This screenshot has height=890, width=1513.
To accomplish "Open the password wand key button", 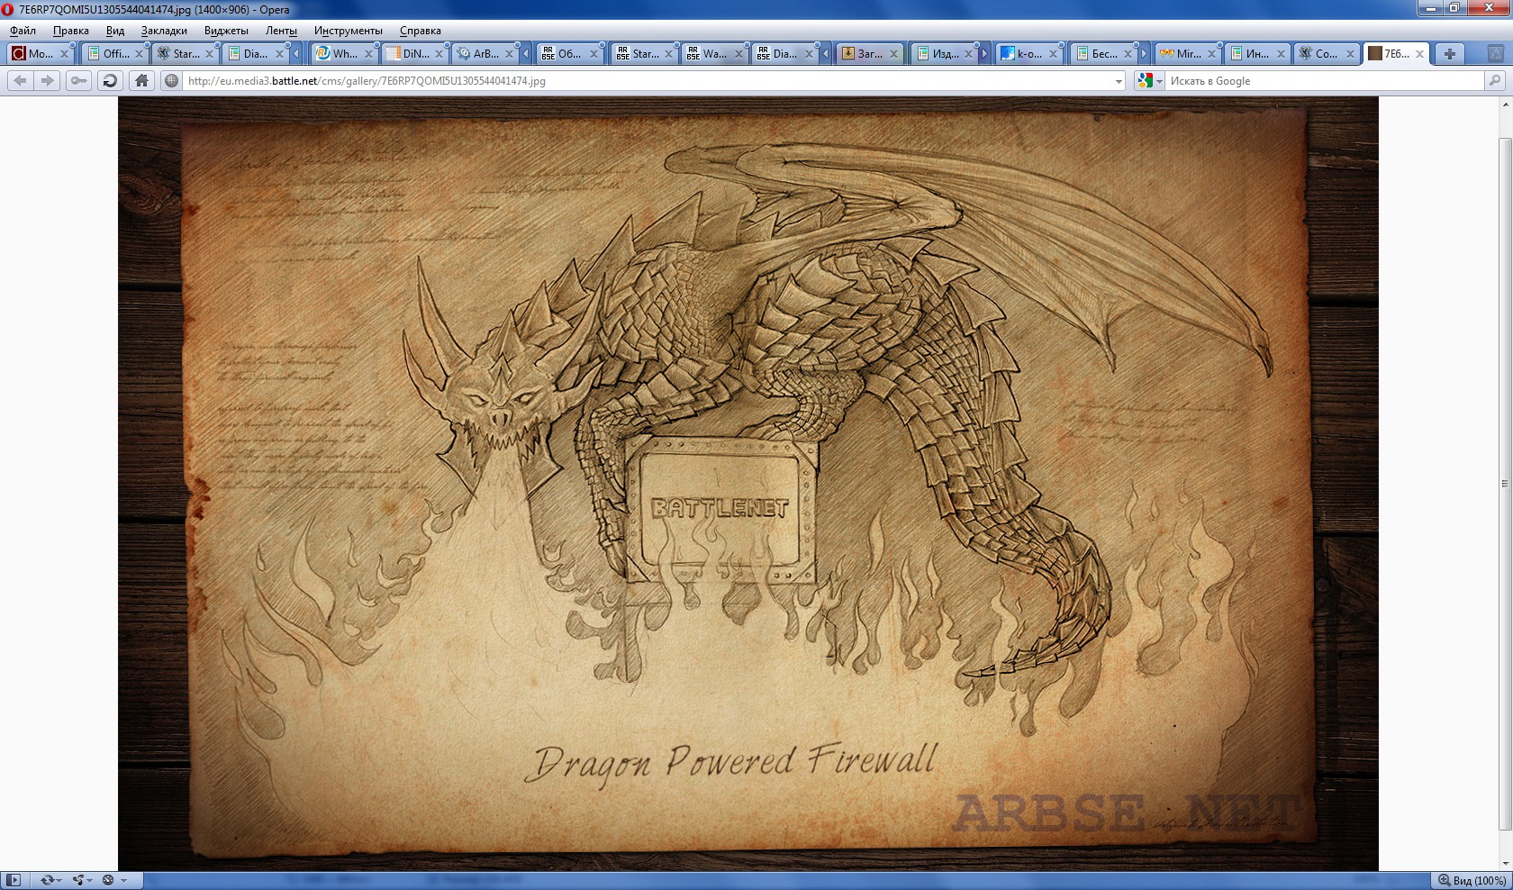I will coord(78,80).
